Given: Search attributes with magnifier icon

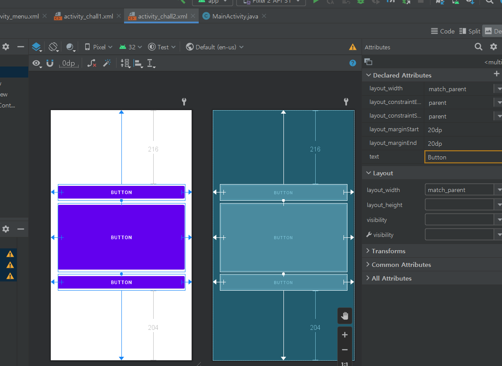Looking at the screenshot, I should (x=478, y=47).
